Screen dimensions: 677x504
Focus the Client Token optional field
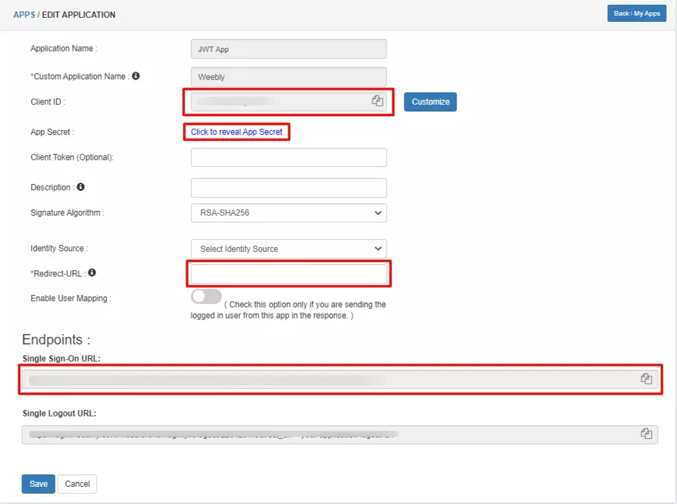(x=288, y=157)
